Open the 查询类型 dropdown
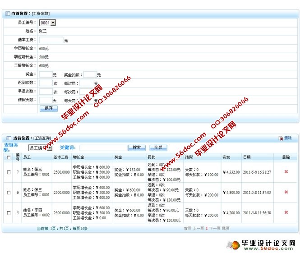Viewport: 300px width, 253px height. pos(40,147)
